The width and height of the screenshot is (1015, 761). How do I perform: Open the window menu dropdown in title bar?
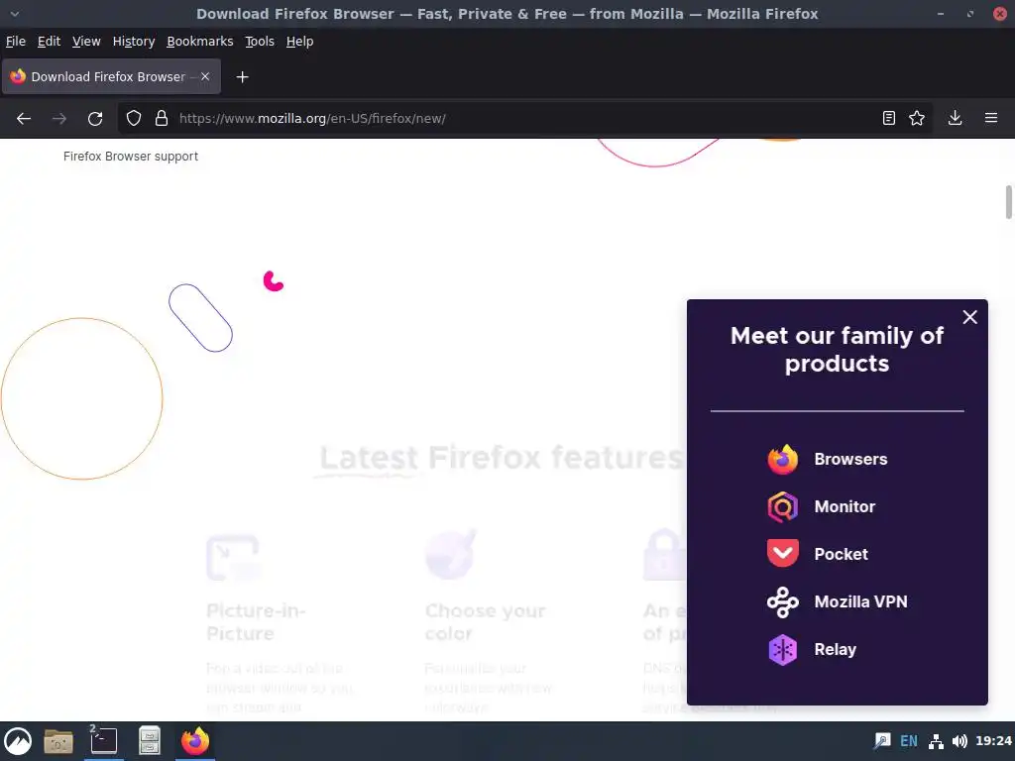pos(15,14)
